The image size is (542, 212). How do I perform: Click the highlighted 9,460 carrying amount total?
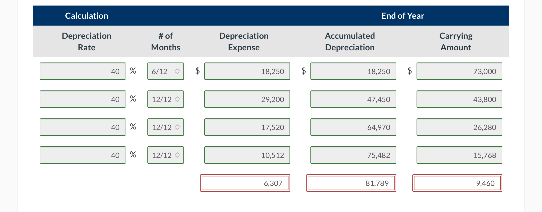[457, 183]
